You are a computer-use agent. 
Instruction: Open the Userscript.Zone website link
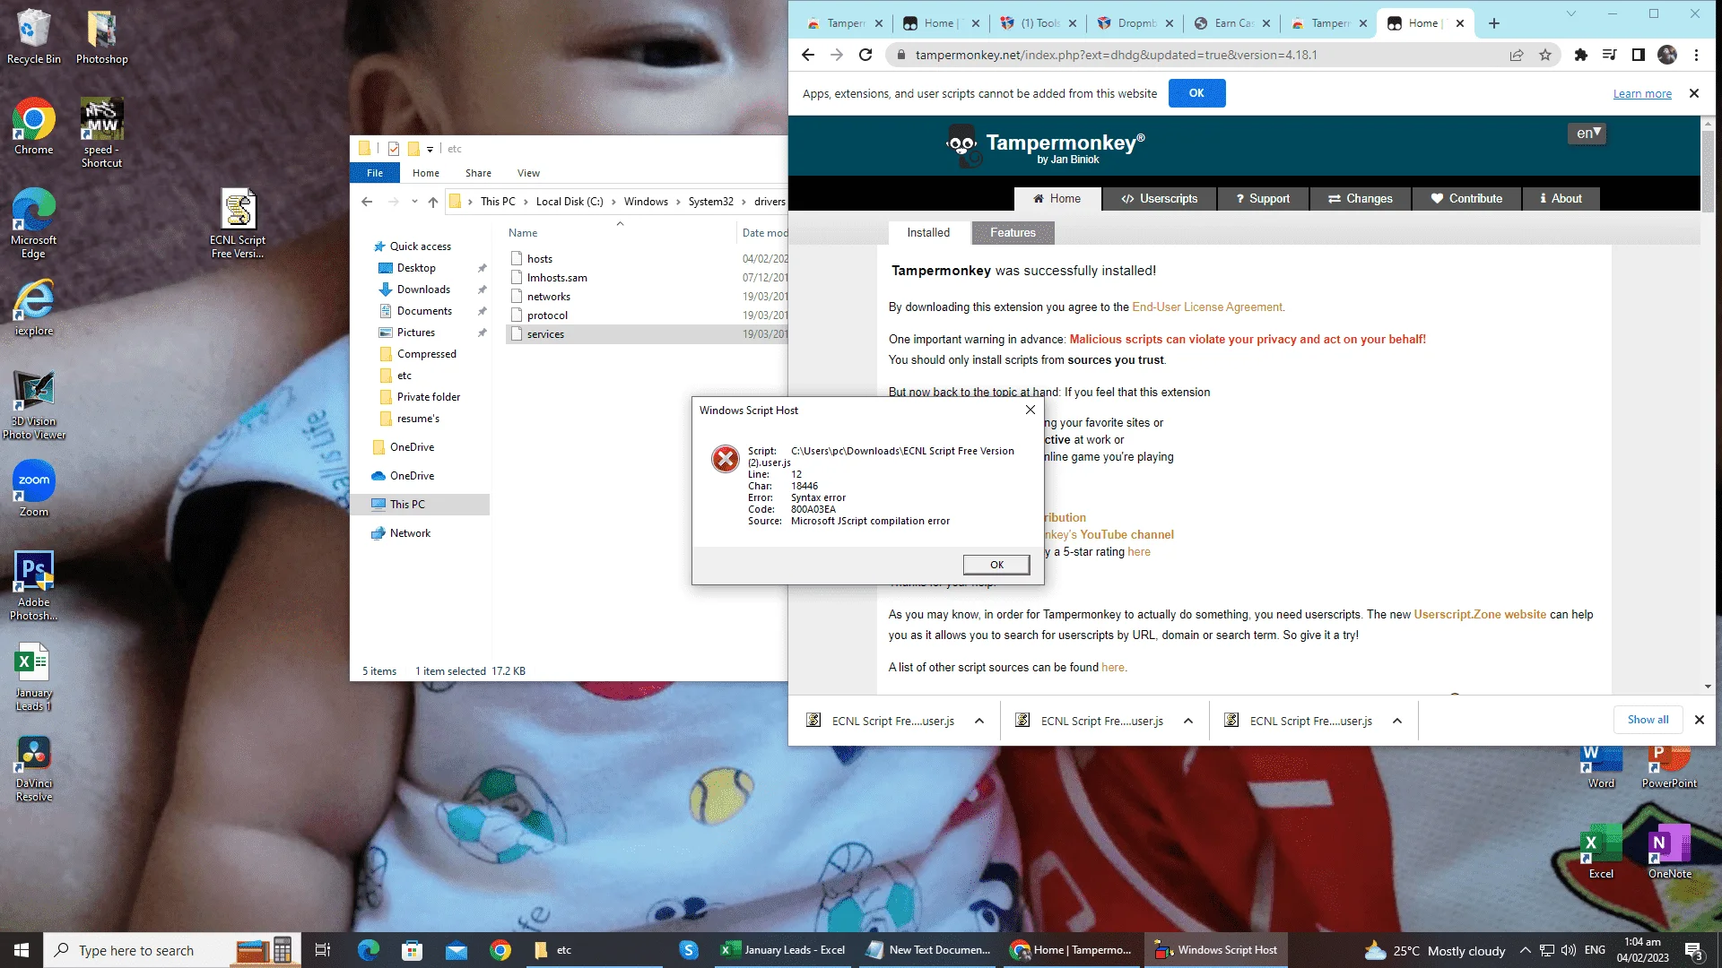pos(1480,615)
